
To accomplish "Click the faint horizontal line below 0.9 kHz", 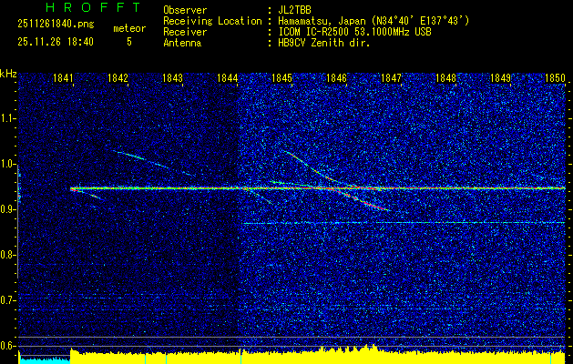I will click(401, 222).
